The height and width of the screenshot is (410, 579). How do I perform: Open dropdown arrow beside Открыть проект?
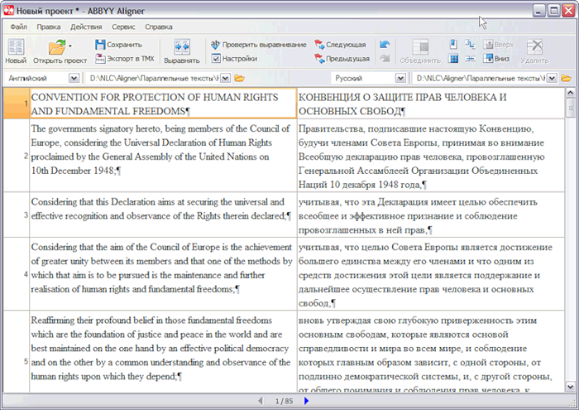click(71, 46)
